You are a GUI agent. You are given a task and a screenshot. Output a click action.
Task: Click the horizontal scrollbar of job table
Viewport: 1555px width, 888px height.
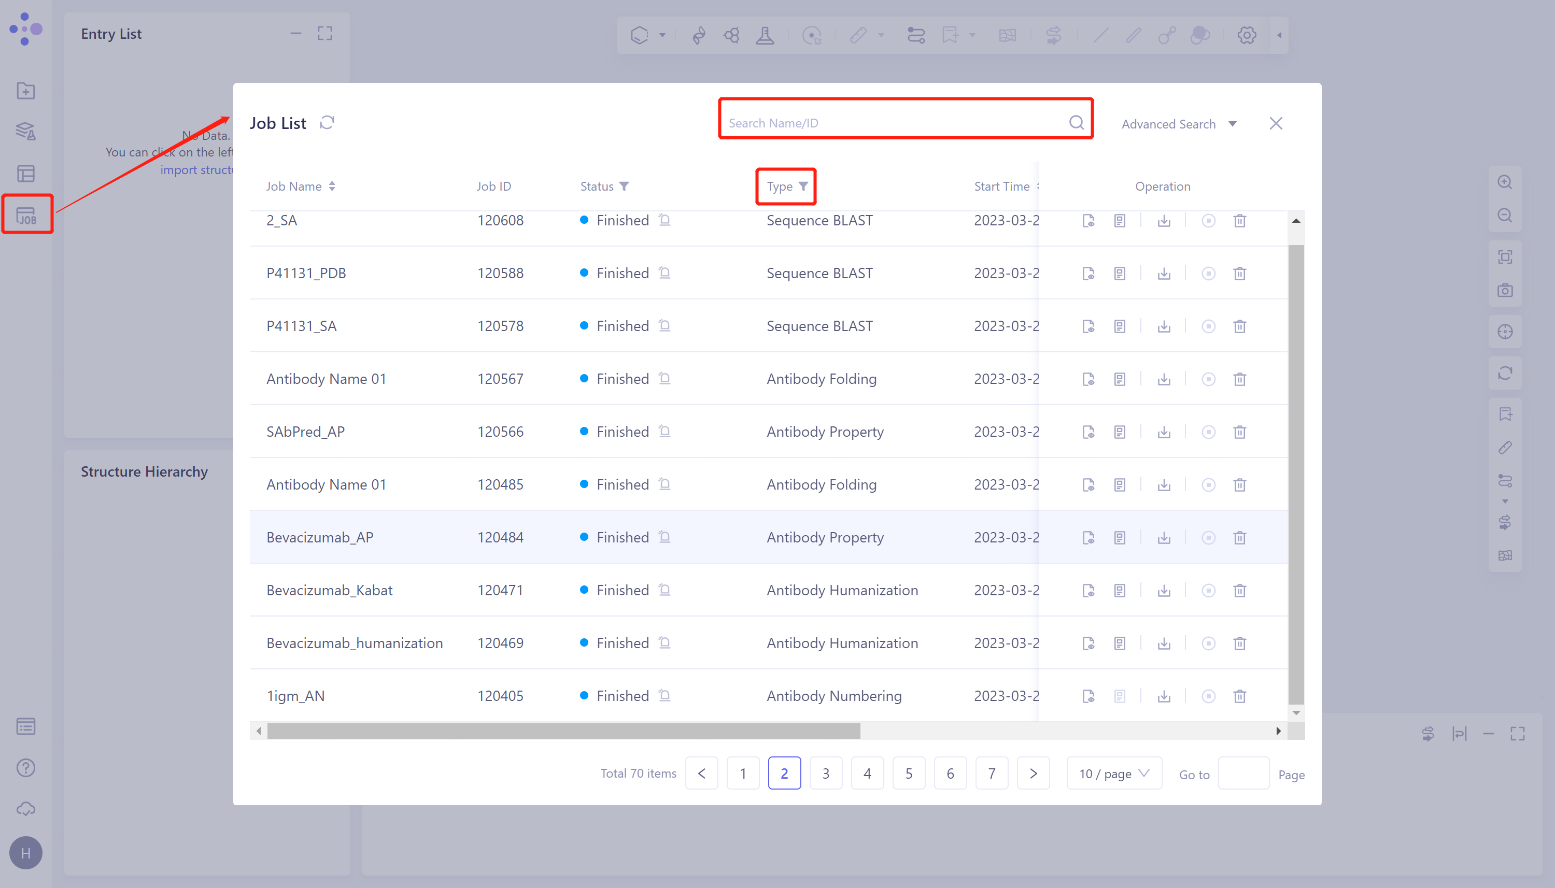(563, 731)
